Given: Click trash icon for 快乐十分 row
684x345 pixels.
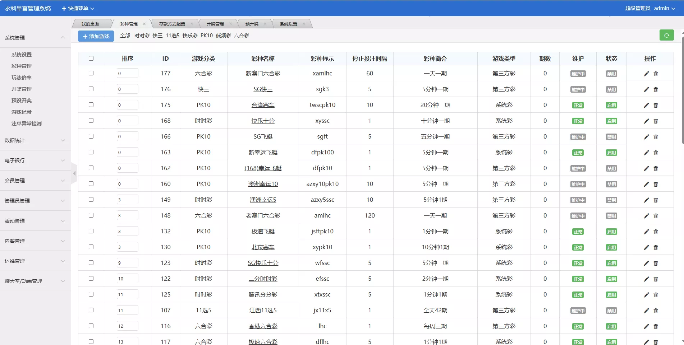Looking at the screenshot, I should (656, 121).
